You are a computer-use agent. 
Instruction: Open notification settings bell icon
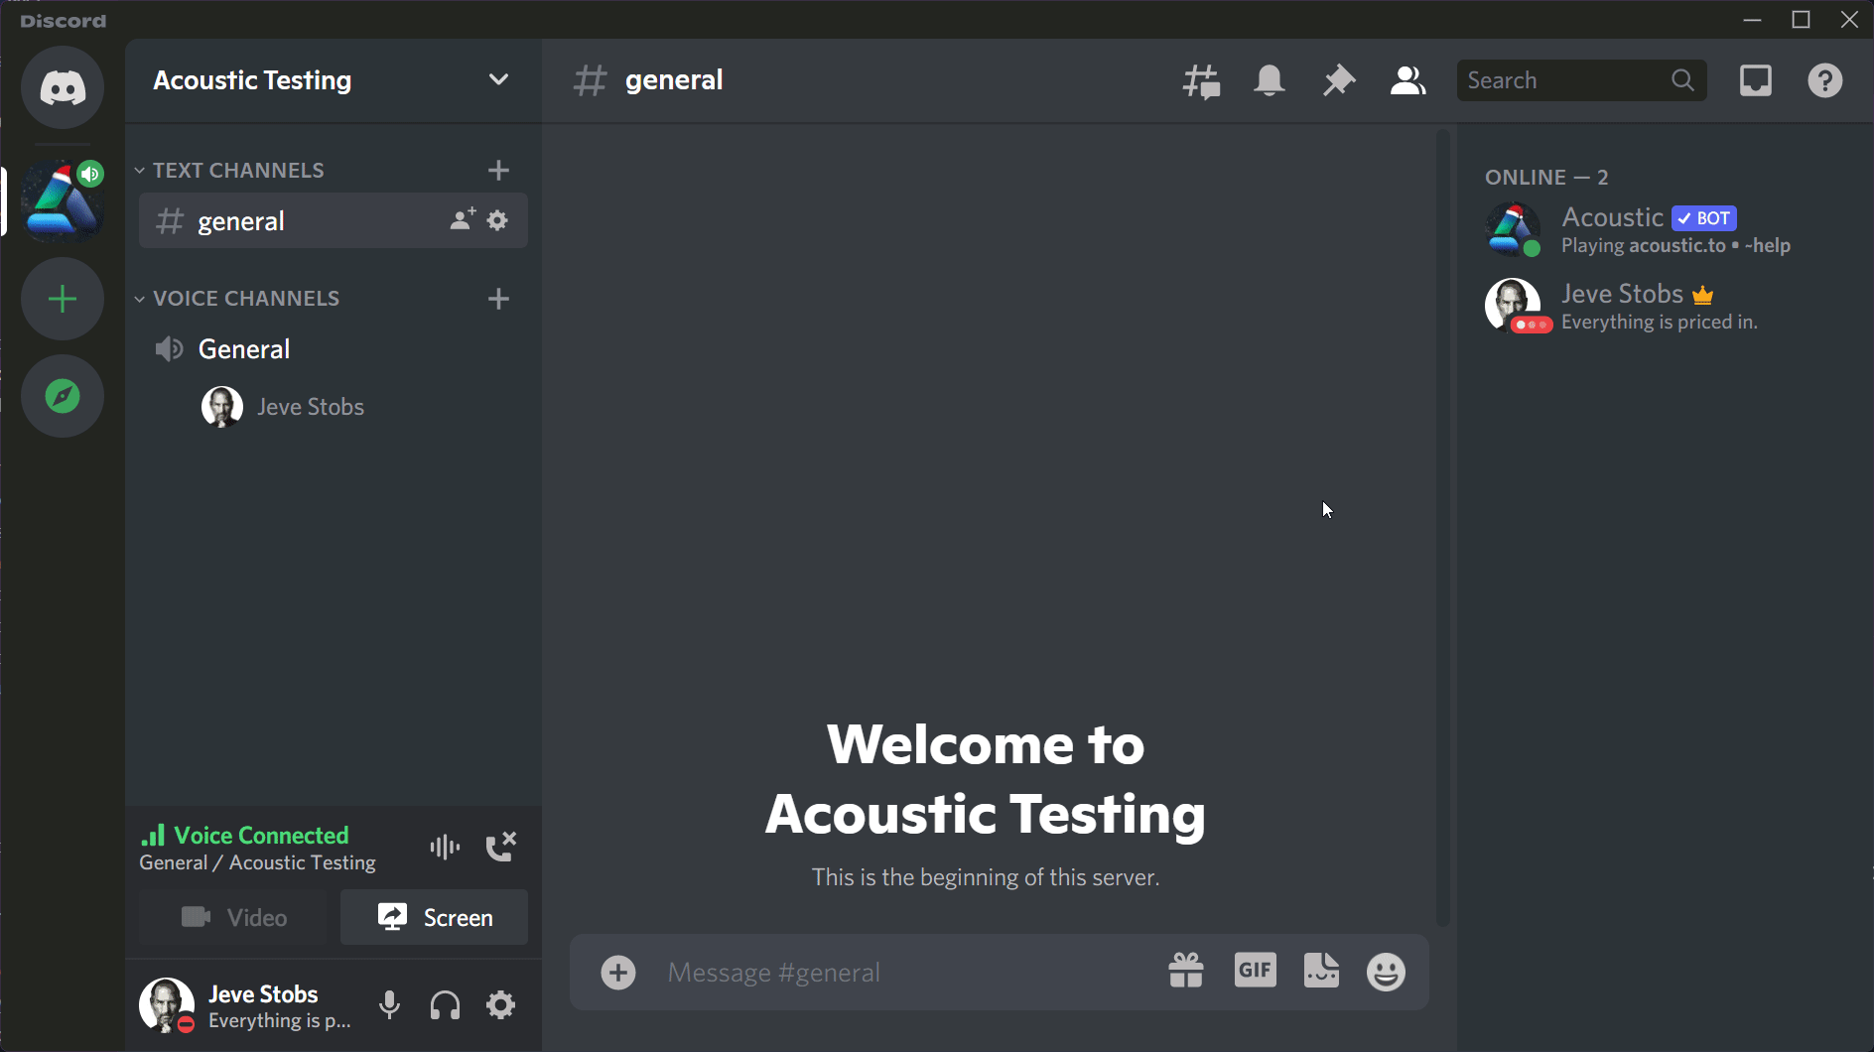(1270, 80)
